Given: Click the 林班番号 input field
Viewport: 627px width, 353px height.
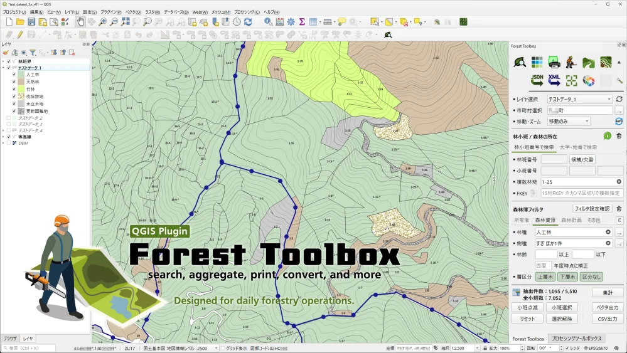Looking at the screenshot, I should (554, 159).
